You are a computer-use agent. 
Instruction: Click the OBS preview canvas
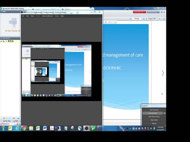pyautogui.click(x=61, y=71)
